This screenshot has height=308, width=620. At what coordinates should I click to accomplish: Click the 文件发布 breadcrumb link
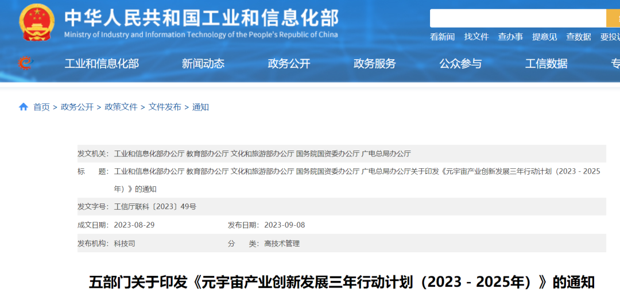[x=165, y=107]
